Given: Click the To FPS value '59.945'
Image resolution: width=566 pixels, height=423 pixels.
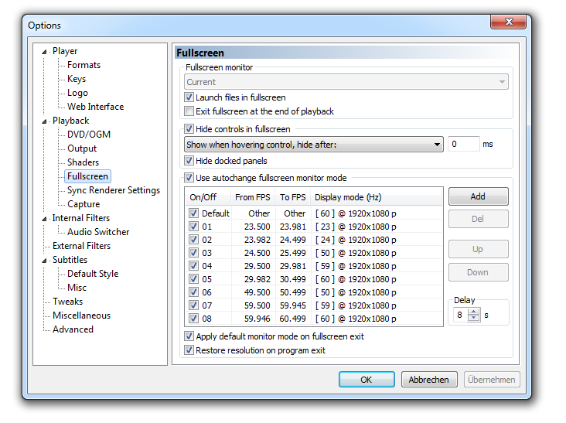Looking at the screenshot, I should point(293,305).
